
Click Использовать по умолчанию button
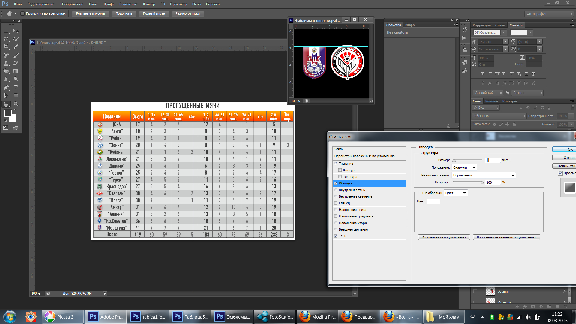pos(444,237)
